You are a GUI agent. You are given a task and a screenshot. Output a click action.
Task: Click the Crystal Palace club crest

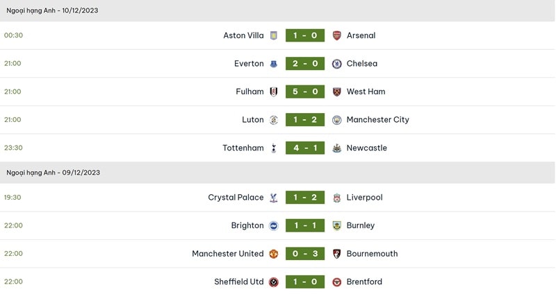274,198
